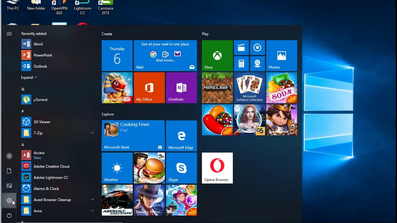
Task: Expand the 7-Zip folder chevron
Action: point(92,133)
